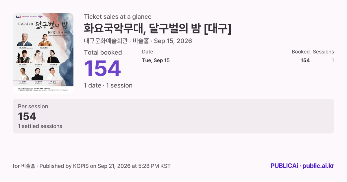Select the Total booked label
The image size is (347, 182).
click(x=103, y=53)
